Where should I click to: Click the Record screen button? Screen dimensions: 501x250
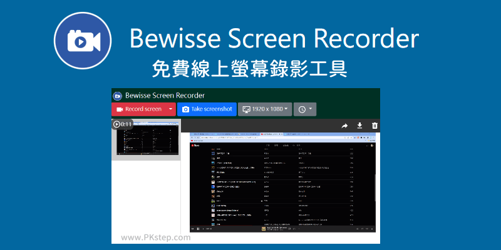(x=138, y=109)
